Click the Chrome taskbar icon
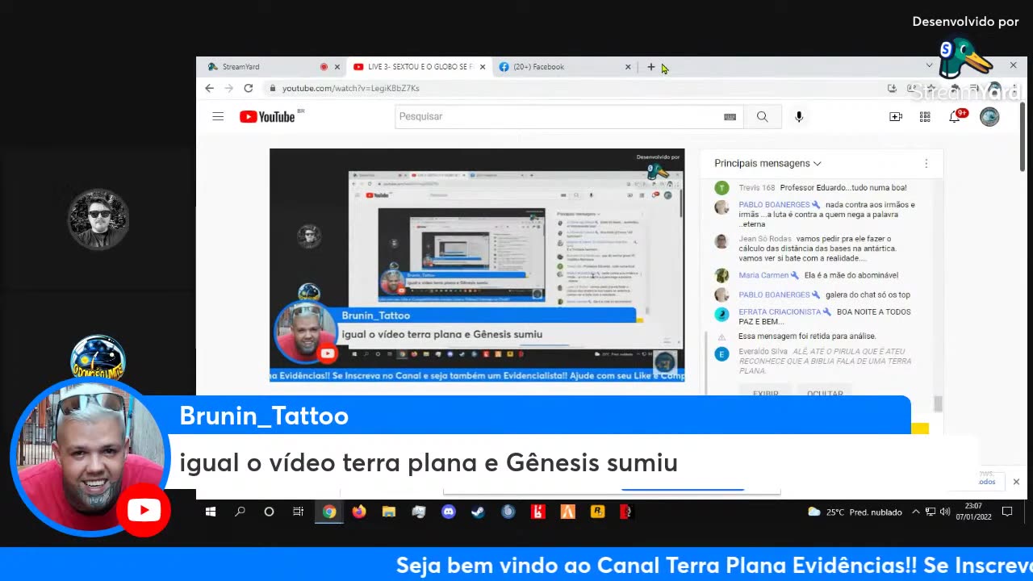Image resolution: width=1033 pixels, height=581 pixels. [x=329, y=512]
